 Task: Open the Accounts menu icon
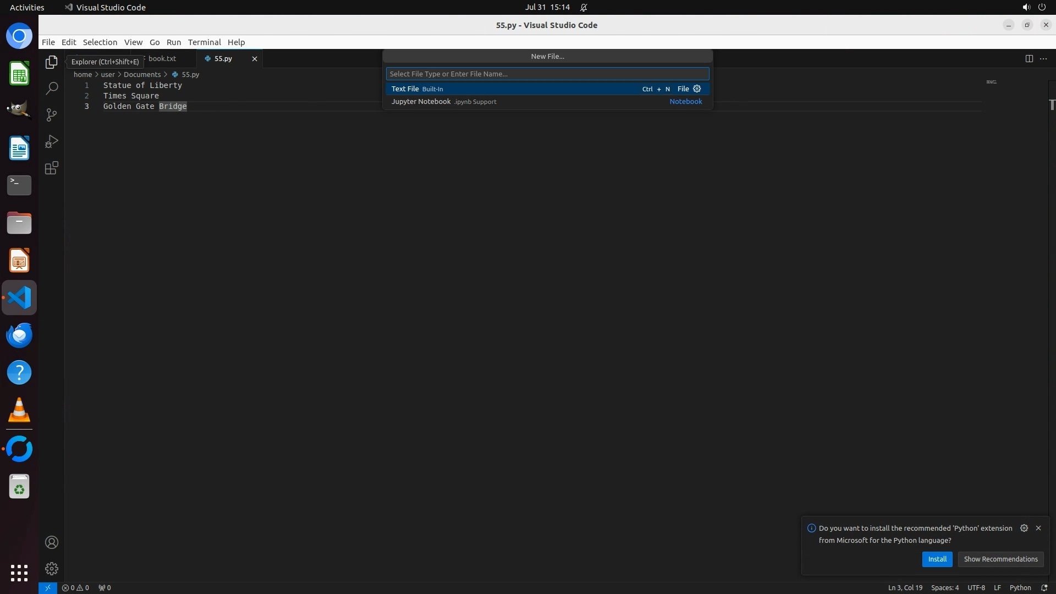coord(52,542)
